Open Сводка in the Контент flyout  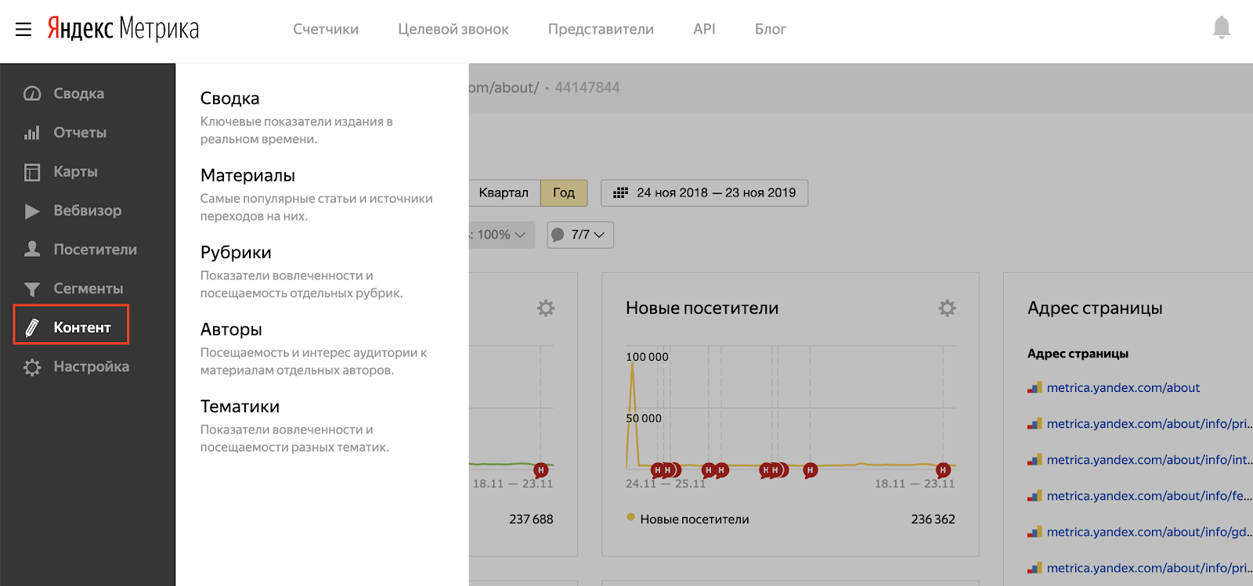pos(229,99)
